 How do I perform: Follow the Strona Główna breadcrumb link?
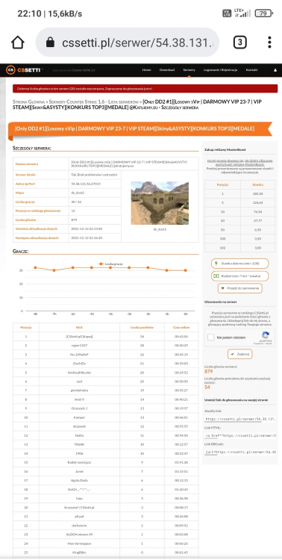click(28, 102)
